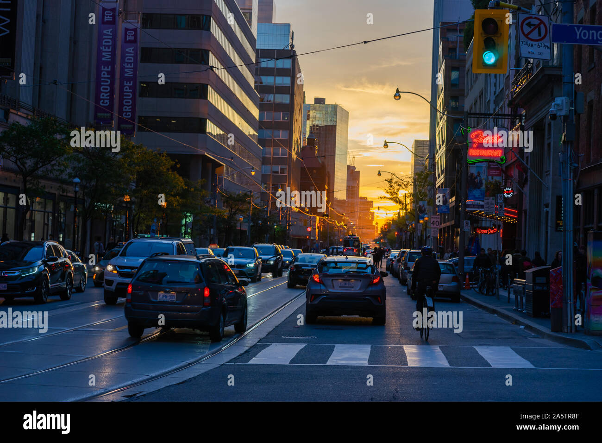This screenshot has width=602, height=443.
Task: Click the left GROUPE MÉDIA banner
Action: (106, 64)
